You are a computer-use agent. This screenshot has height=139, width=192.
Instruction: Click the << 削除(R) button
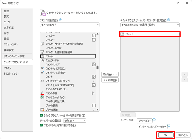pyautogui.click(x=110, y=80)
